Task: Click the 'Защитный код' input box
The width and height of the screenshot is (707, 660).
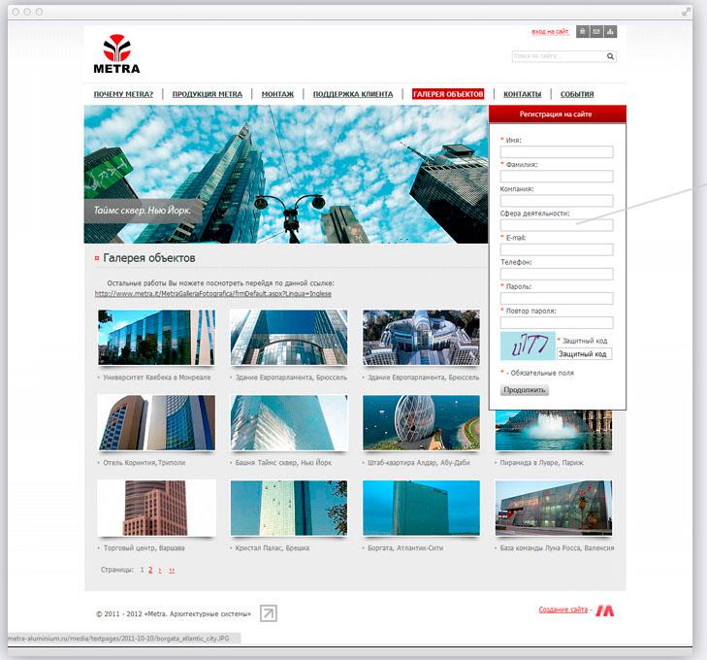Action: click(x=585, y=354)
